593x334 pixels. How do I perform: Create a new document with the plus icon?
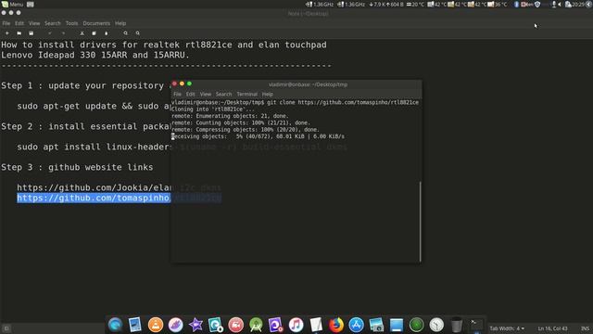click(x=6, y=33)
